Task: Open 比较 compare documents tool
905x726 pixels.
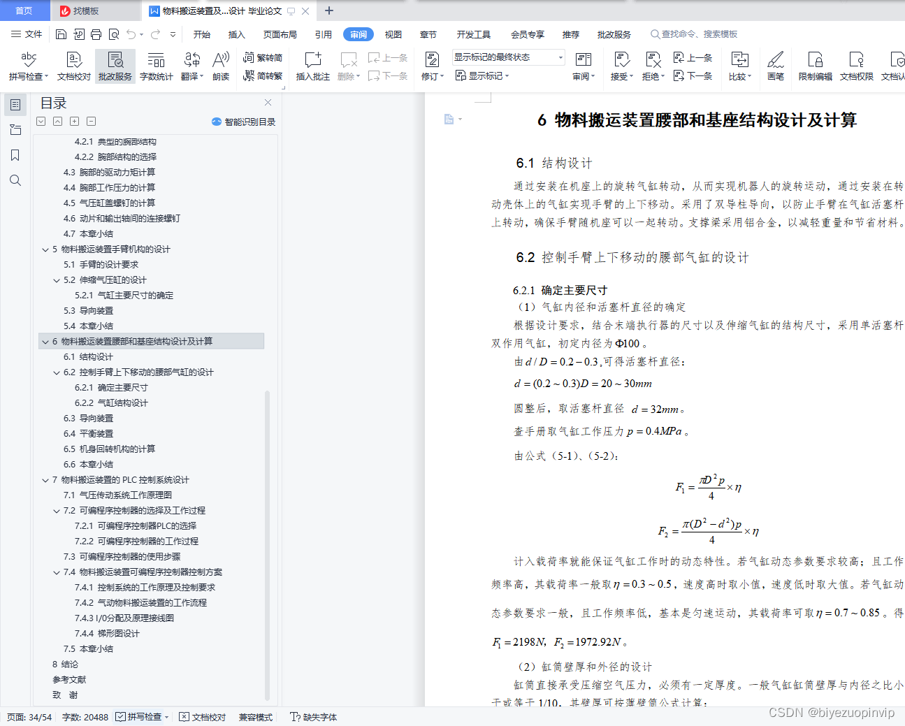Action: click(x=739, y=66)
